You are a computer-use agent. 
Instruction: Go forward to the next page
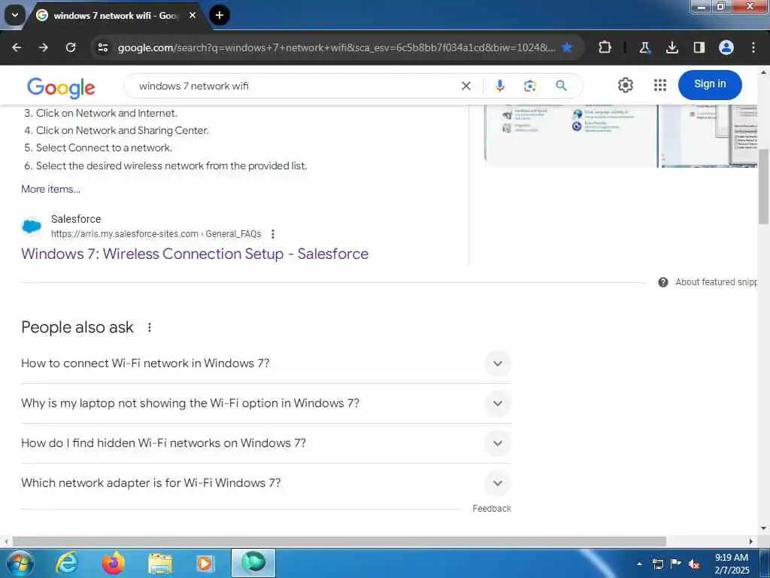pos(44,47)
